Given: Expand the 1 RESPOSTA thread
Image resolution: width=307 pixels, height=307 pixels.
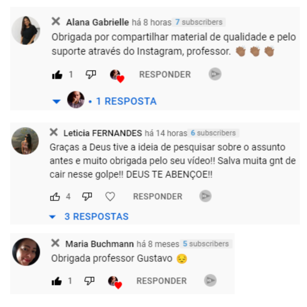Looking at the screenshot, I should point(105,101).
